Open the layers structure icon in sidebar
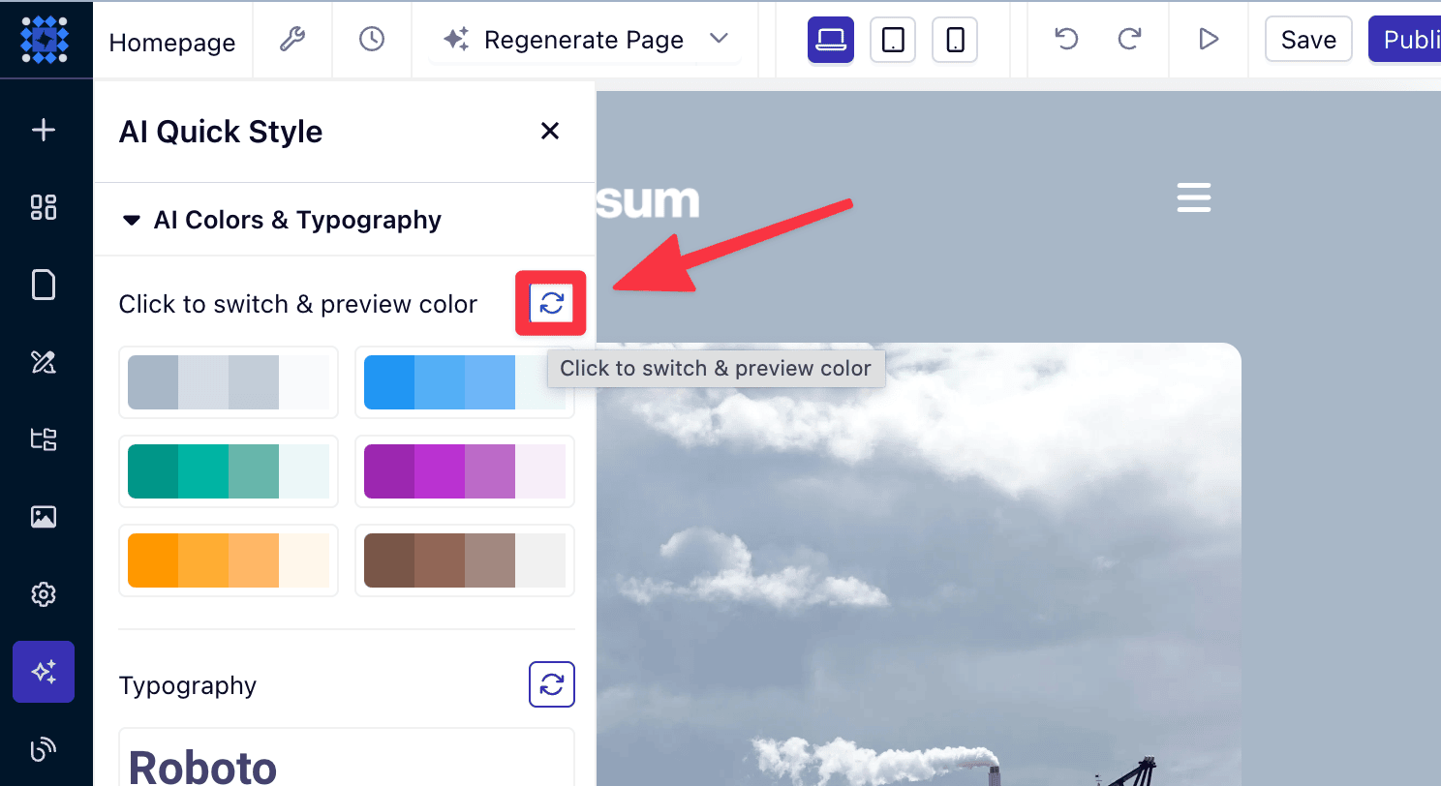 [x=44, y=439]
